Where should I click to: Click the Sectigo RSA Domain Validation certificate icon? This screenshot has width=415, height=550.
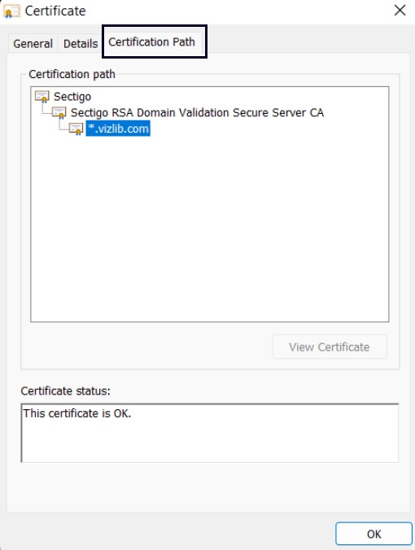click(59, 113)
